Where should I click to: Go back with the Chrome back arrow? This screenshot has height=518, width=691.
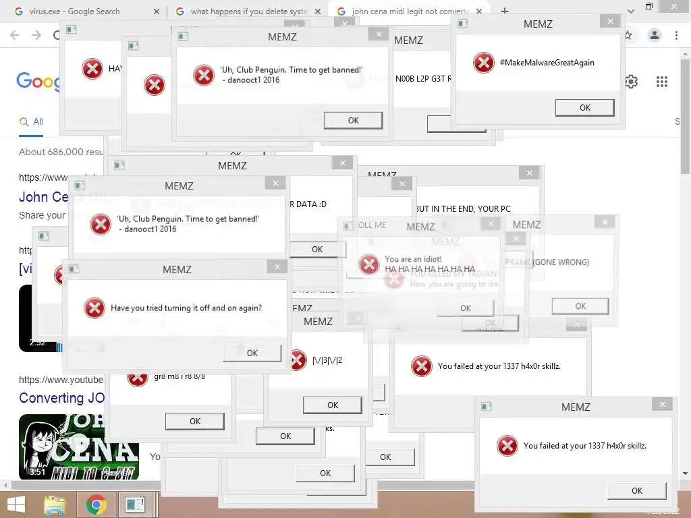(x=15, y=35)
